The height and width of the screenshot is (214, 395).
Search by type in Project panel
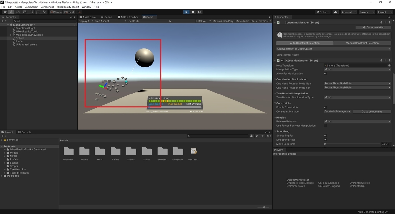tap(252, 136)
